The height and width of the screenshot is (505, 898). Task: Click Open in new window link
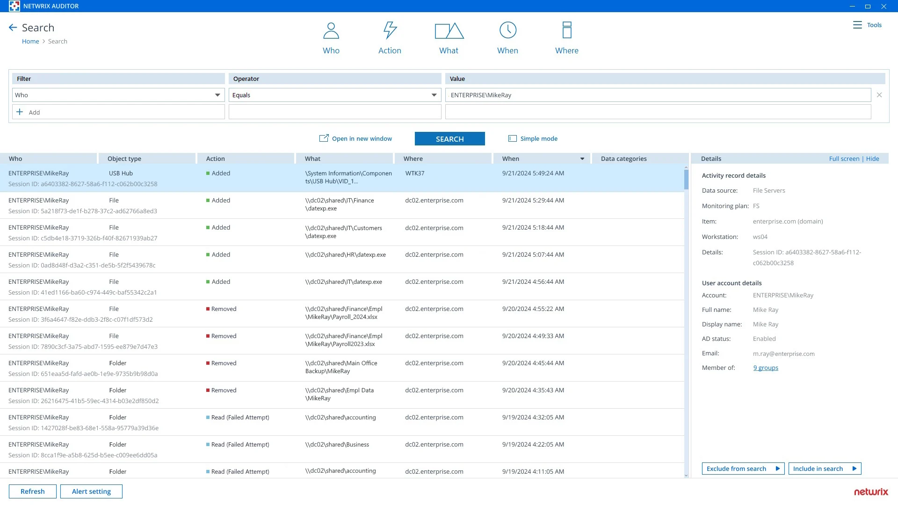362,138
